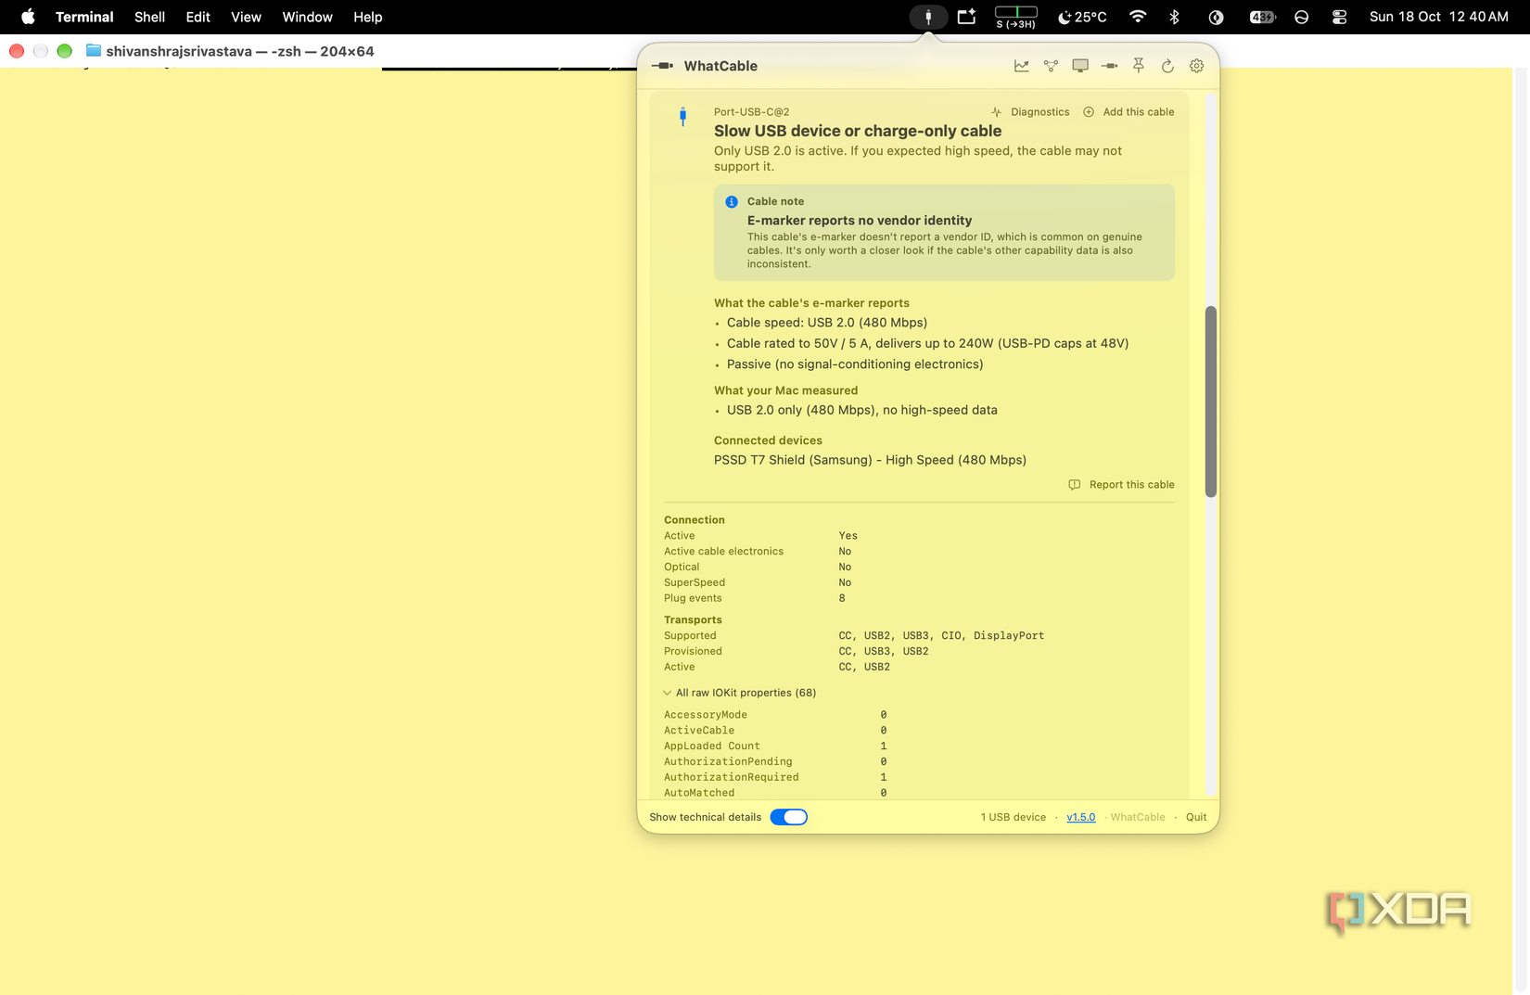This screenshot has width=1530, height=995.
Task: Click the 25°C weather menu bar item
Action: (x=1082, y=17)
